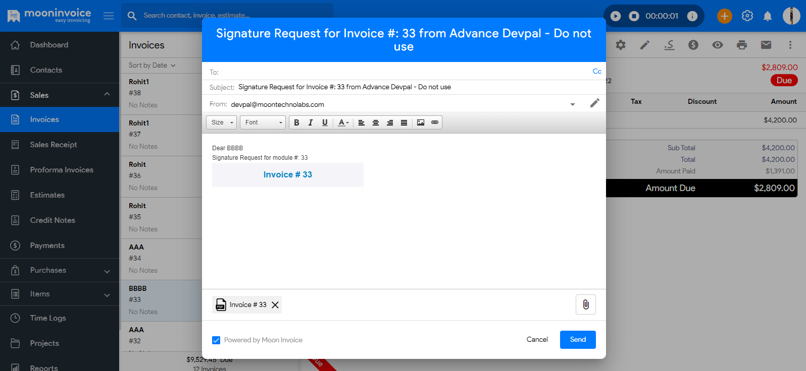Open the Size dropdown
This screenshot has width=806, height=371.
pos(222,122)
